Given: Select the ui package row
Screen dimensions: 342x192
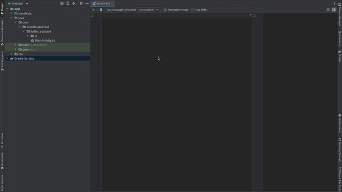Looking at the screenshot, I should point(47,36).
